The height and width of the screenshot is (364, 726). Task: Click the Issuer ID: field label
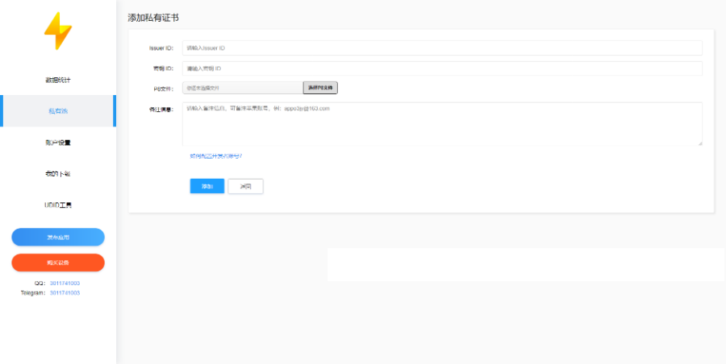(161, 48)
